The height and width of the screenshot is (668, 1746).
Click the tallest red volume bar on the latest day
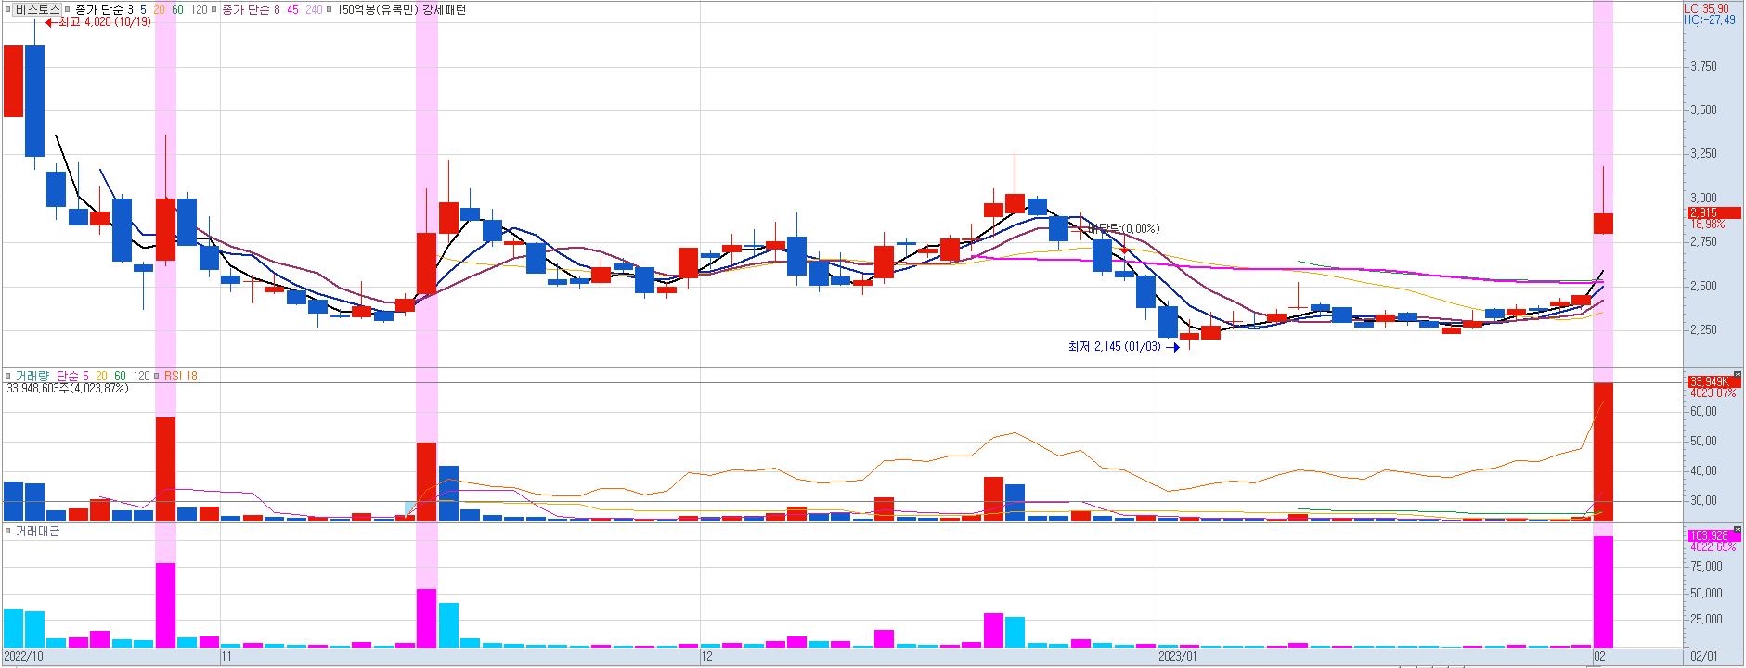tap(1603, 452)
